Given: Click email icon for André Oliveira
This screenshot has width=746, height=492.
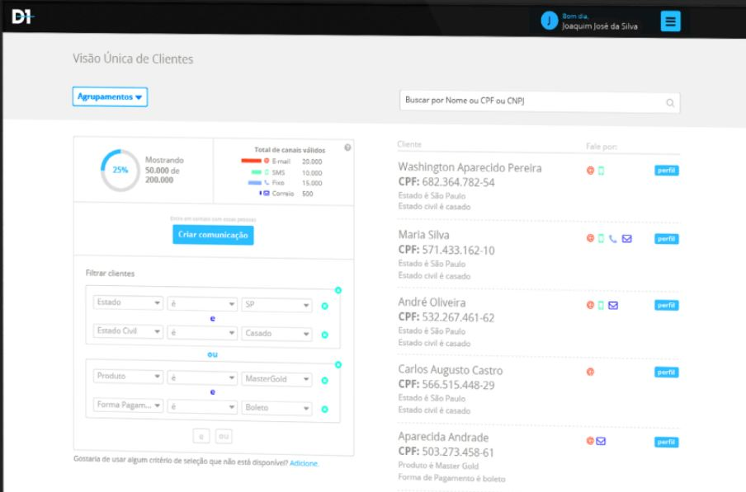Looking at the screenshot, I should [590, 306].
